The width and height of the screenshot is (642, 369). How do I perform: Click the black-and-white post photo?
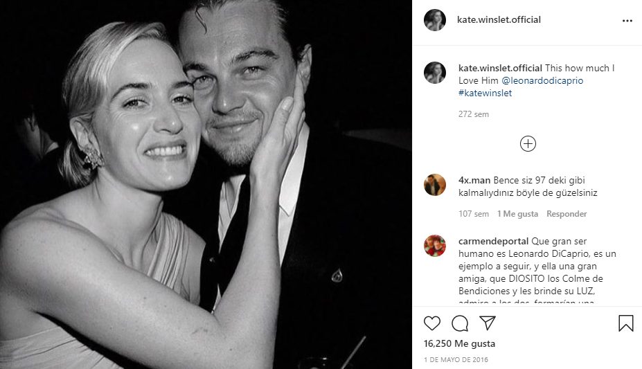[x=206, y=184]
